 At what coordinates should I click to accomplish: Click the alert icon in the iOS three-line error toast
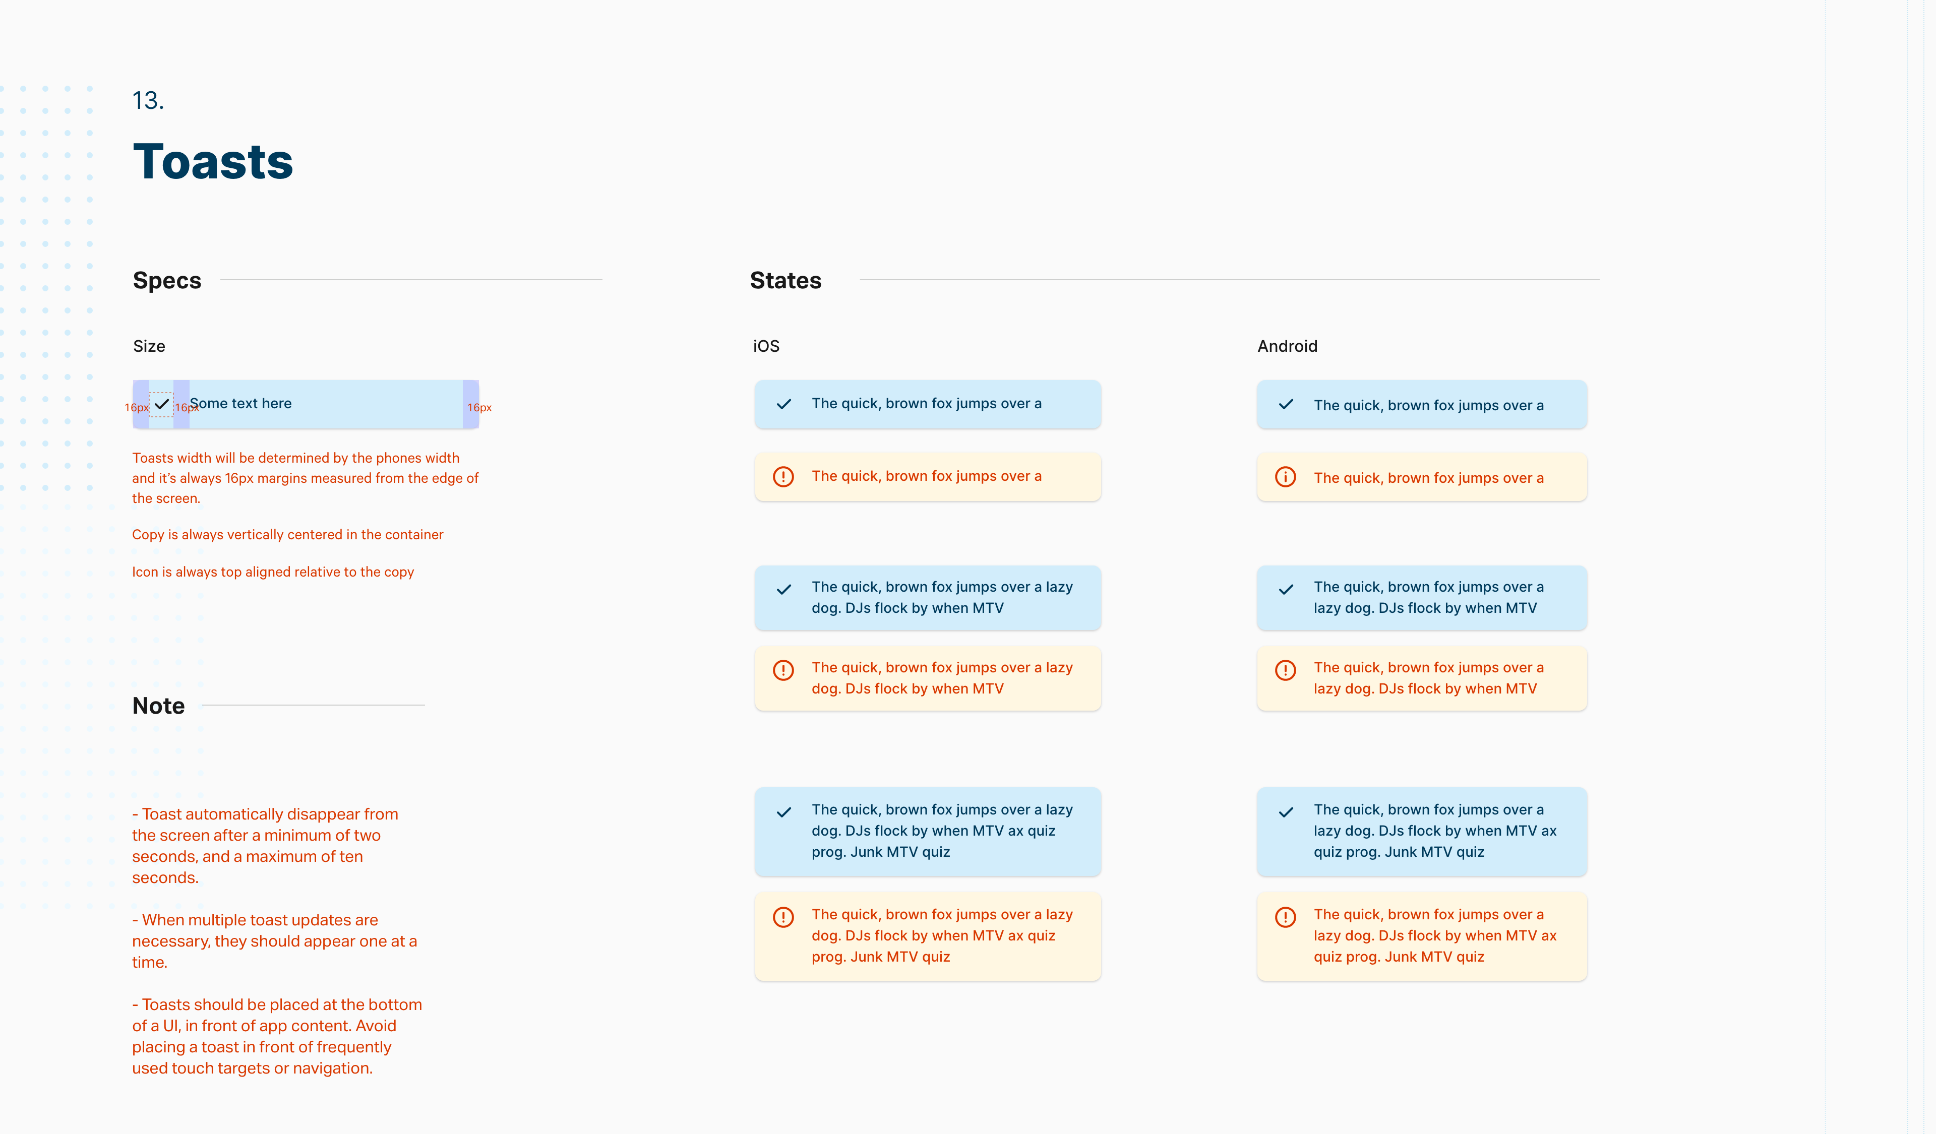tap(783, 917)
